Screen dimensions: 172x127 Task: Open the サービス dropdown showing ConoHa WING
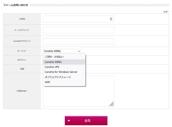click(x=62, y=51)
